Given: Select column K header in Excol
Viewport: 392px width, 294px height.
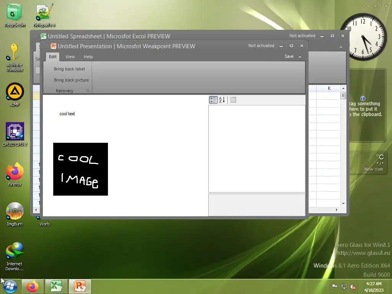Looking at the screenshot, I should 329,88.
